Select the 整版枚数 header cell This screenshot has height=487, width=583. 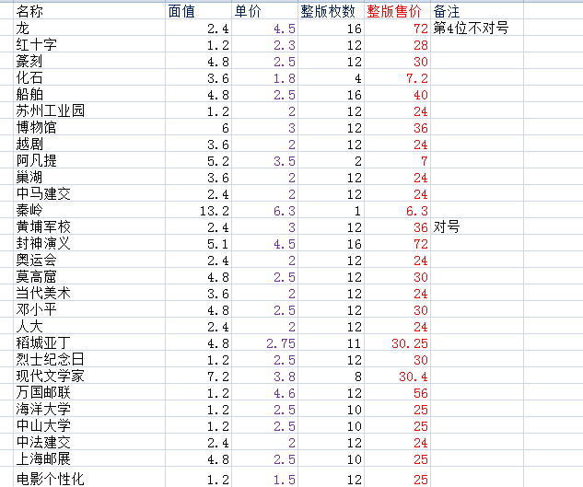[331, 11]
